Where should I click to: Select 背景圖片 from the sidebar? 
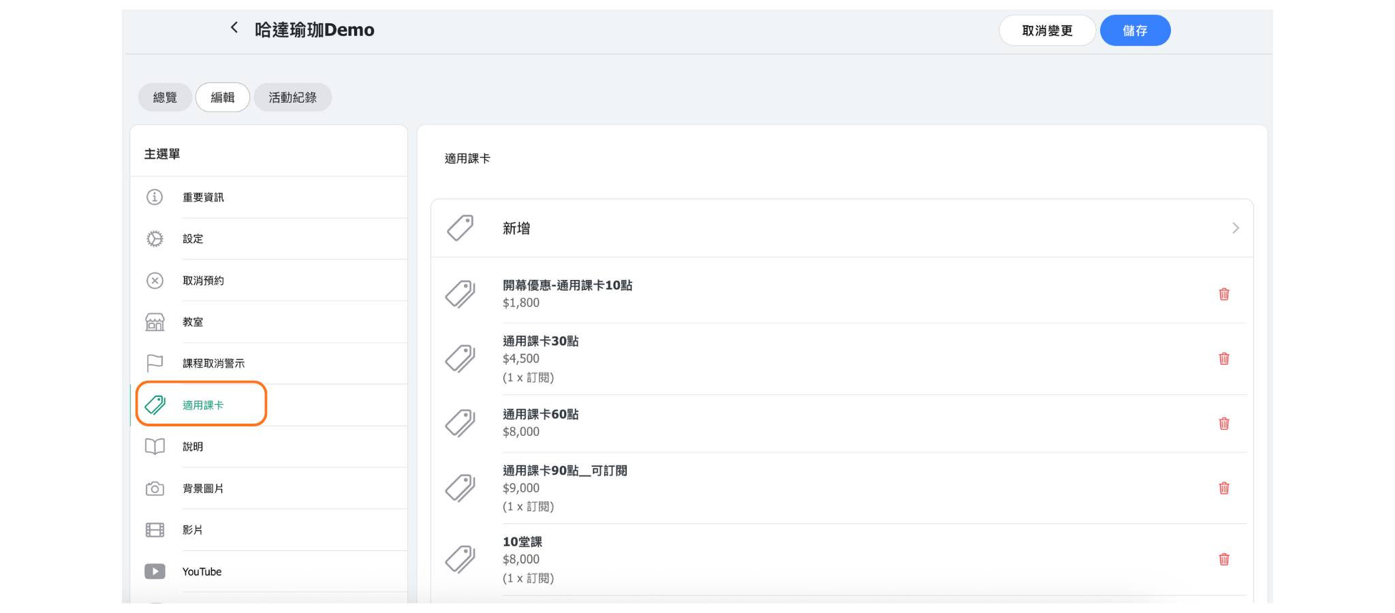203,488
